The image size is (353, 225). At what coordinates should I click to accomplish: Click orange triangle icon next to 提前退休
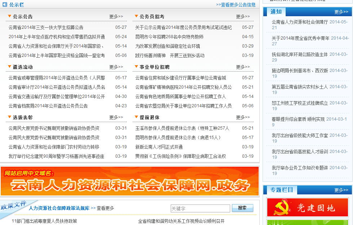pyautogui.click(x=136, y=117)
